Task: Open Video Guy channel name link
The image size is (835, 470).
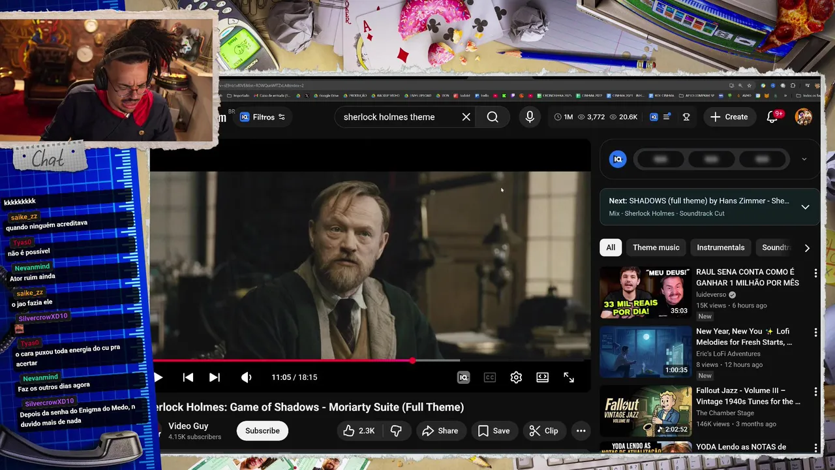Action: pyautogui.click(x=188, y=426)
